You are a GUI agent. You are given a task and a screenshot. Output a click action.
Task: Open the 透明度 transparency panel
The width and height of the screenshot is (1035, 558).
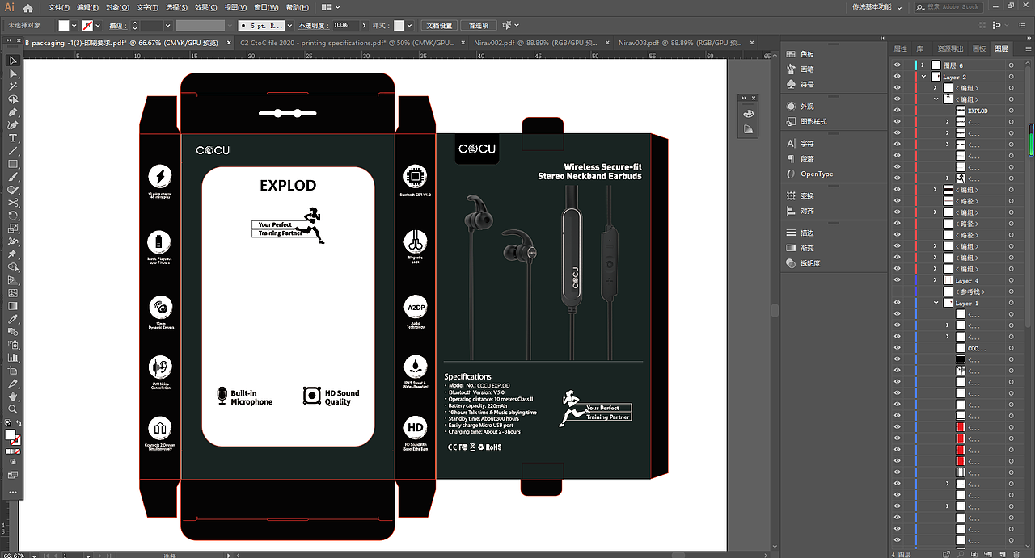(x=805, y=263)
